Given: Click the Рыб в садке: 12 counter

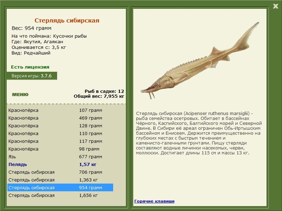Looking at the screenshot, I should pos(104,91).
